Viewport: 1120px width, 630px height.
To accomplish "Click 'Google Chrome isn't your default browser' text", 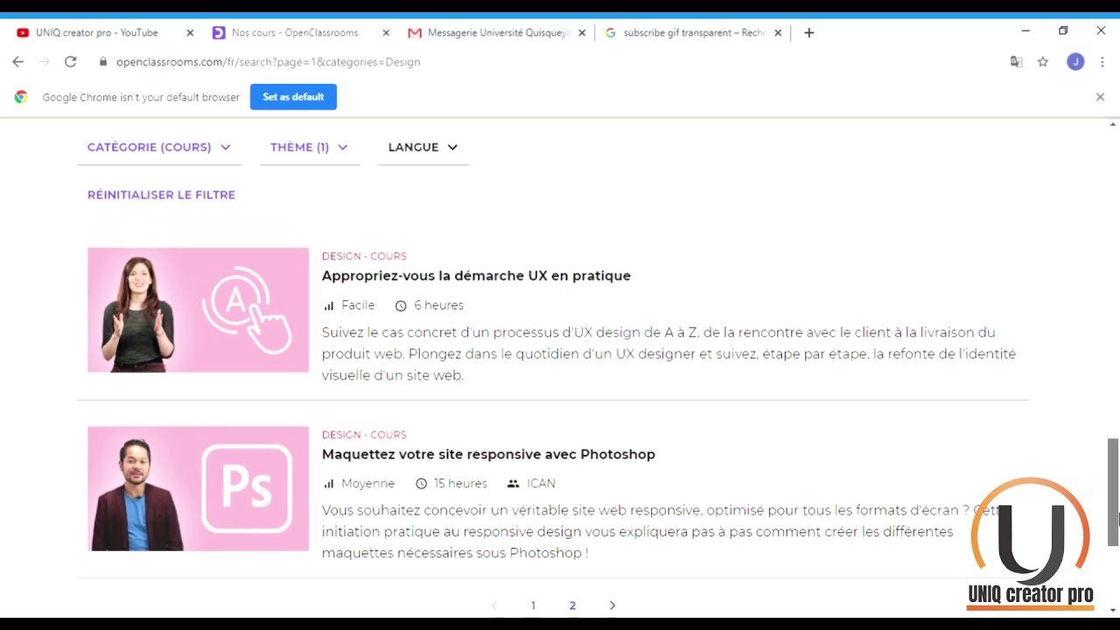I will tap(141, 97).
